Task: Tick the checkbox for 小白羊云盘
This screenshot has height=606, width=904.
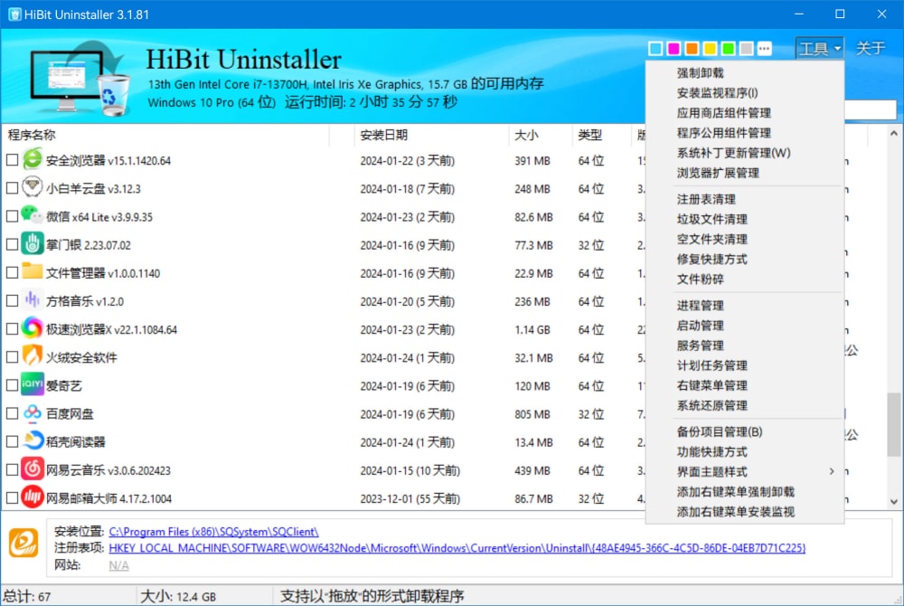Action: (12, 188)
